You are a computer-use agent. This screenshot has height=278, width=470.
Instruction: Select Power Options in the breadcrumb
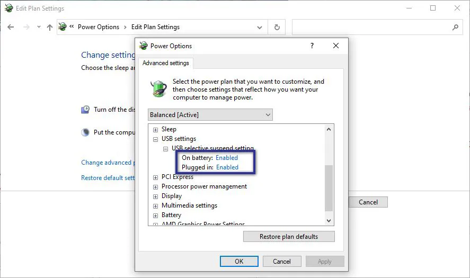click(x=99, y=27)
